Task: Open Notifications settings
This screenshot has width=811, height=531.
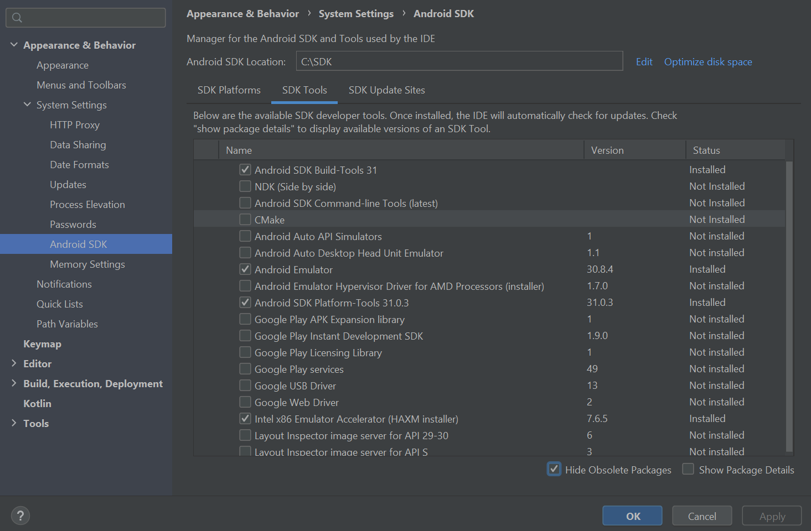Action: point(64,284)
